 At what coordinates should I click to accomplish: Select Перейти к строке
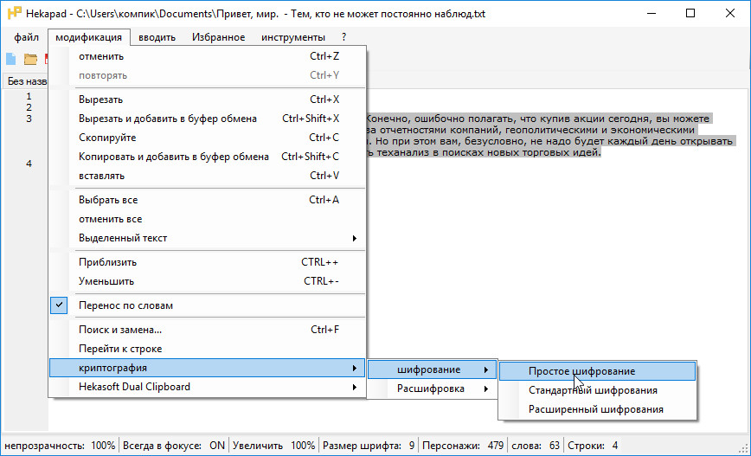[208, 349]
